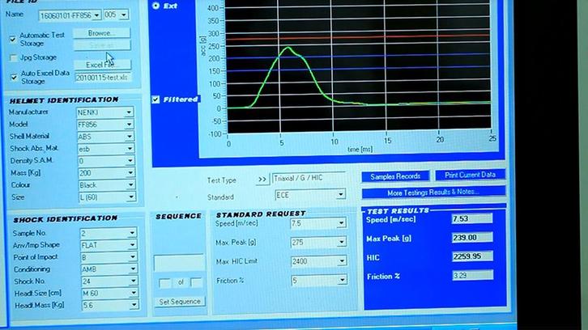The width and height of the screenshot is (588, 330).
Task: Click the Speed result value 7.53
Action: 471,218
